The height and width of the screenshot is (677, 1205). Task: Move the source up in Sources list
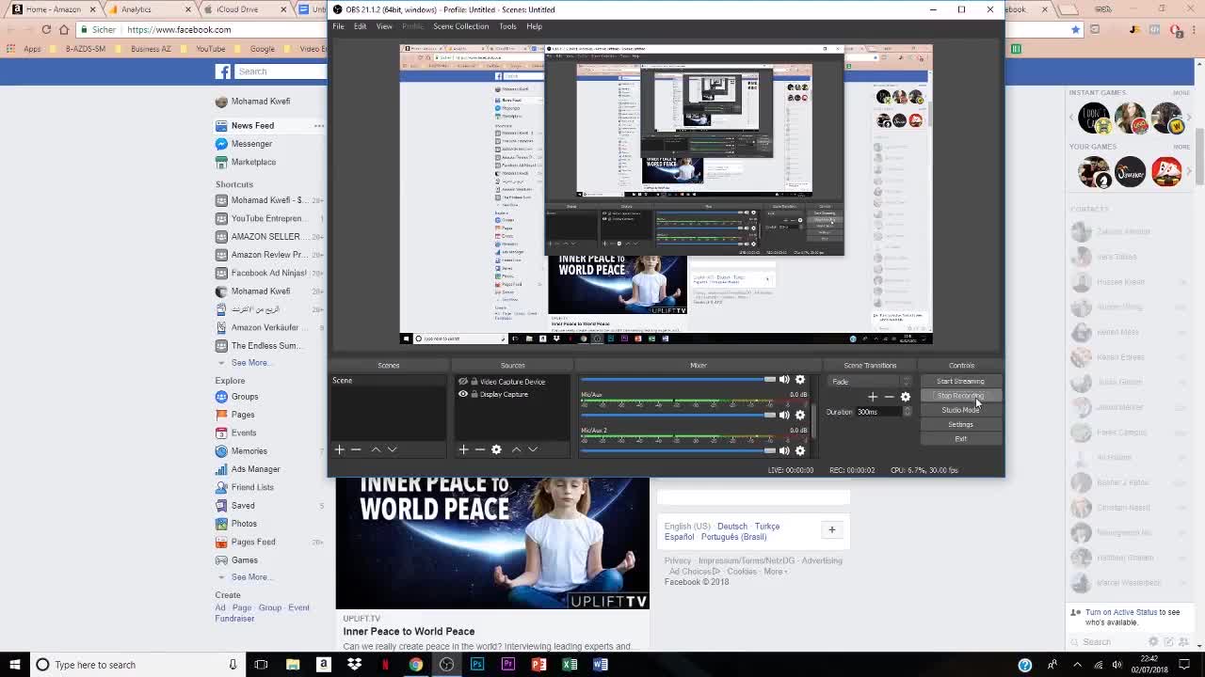pos(516,449)
